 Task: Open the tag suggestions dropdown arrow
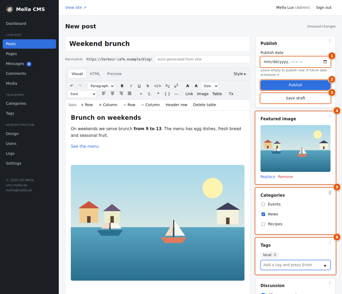pyautogui.click(x=325, y=265)
